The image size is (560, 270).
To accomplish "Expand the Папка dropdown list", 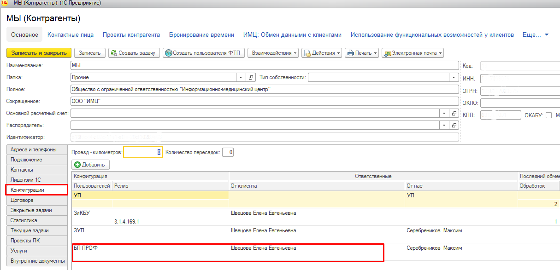I will click(242, 77).
